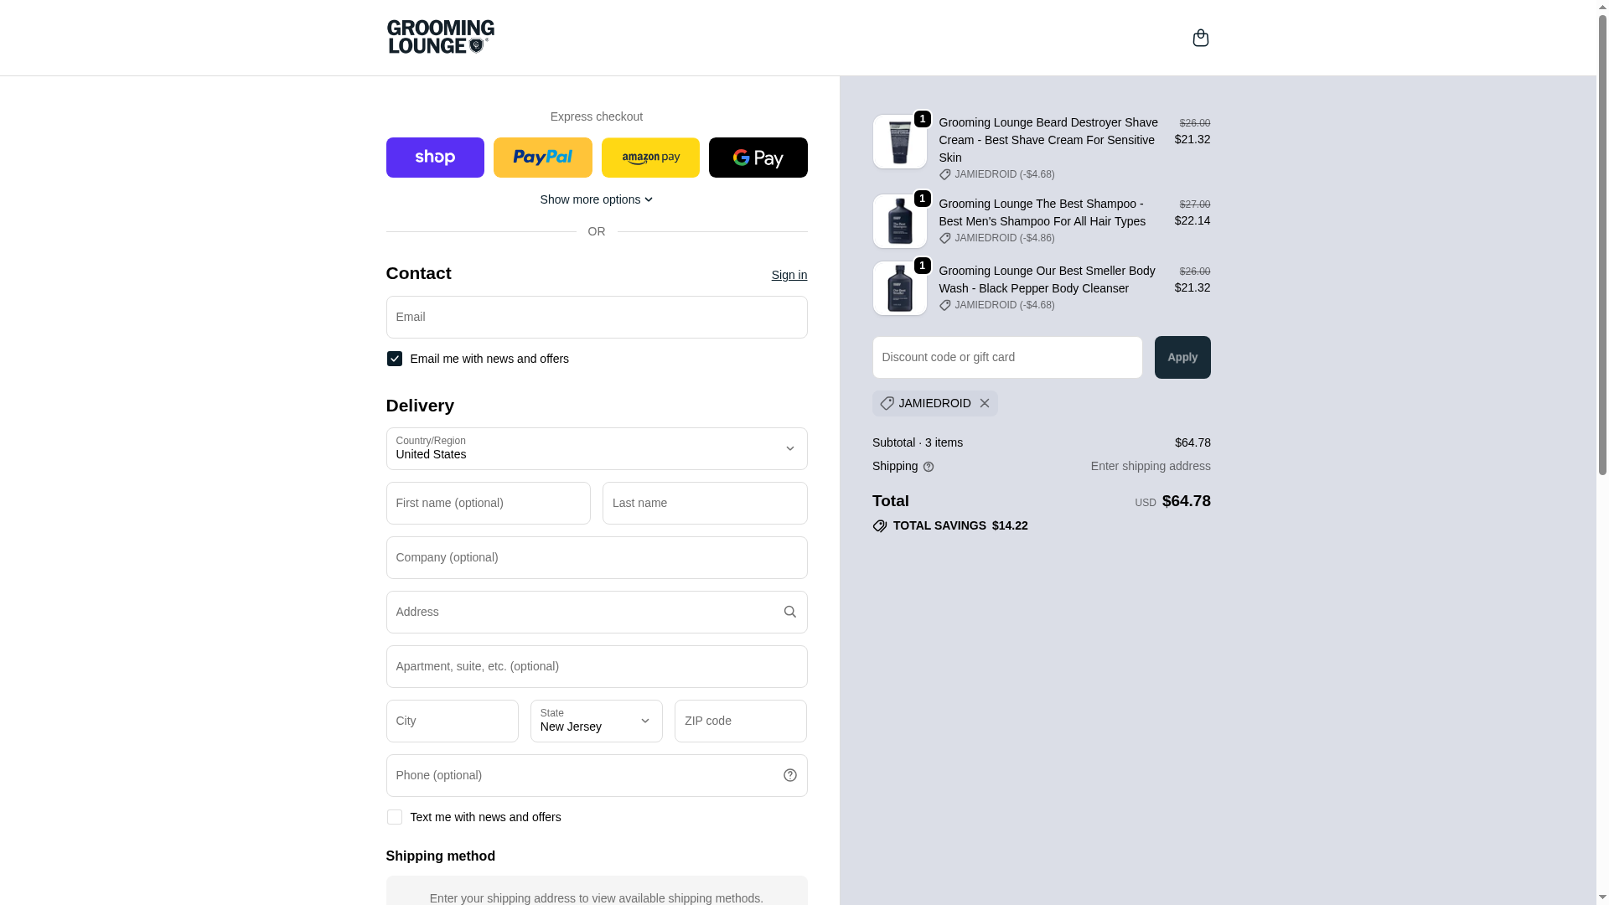
Task: Open the State dropdown
Action: pyautogui.click(x=596, y=721)
